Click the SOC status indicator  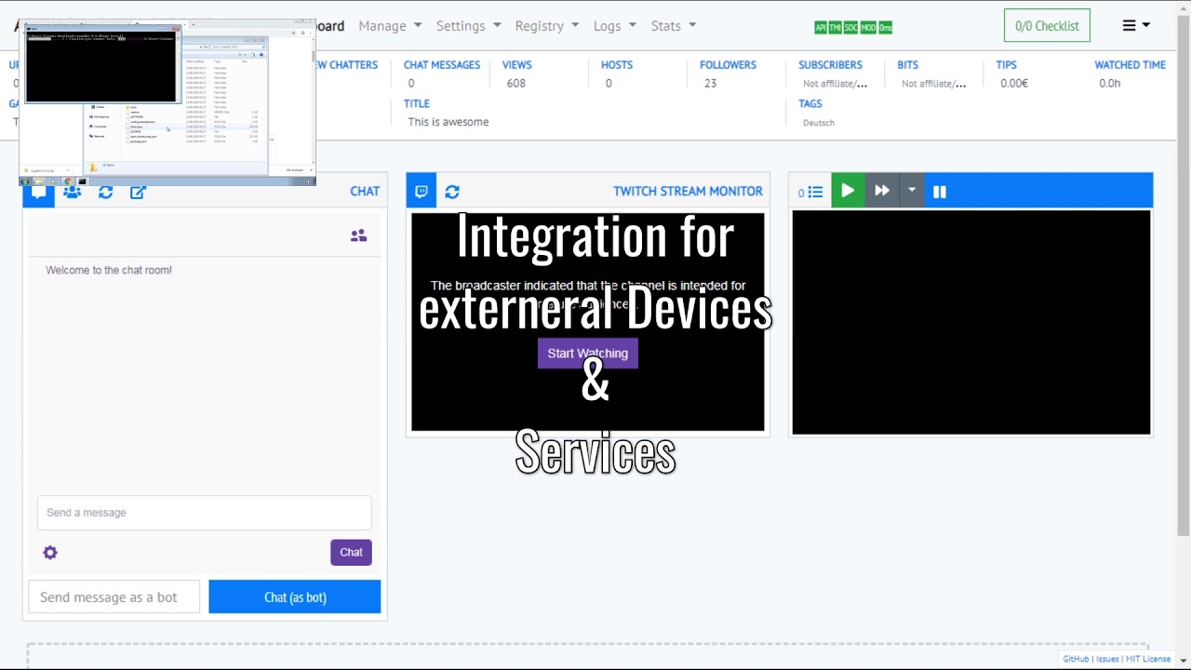[x=850, y=28]
